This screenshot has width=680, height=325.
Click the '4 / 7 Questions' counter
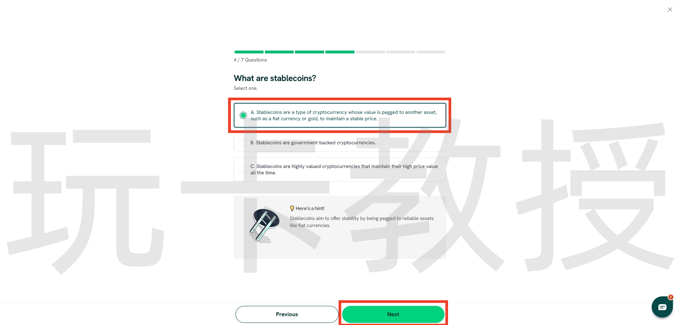[250, 60]
